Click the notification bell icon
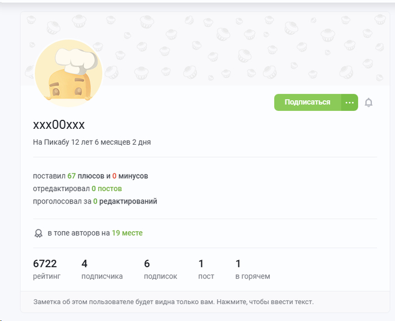This screenshot has width=395, height=321. [x=368, y=102]
